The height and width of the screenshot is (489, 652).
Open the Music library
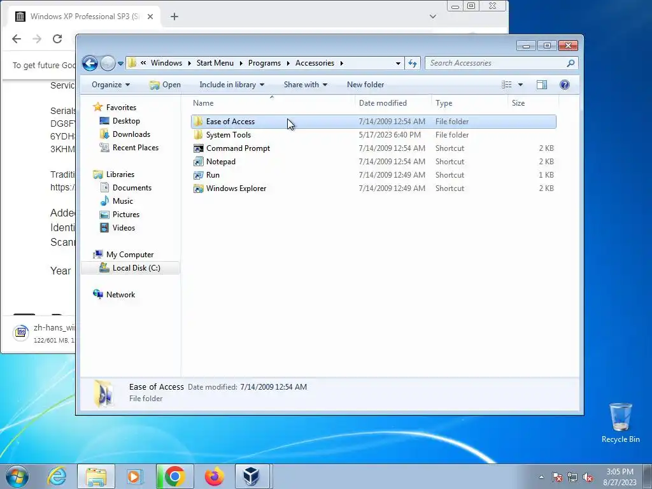123,201
